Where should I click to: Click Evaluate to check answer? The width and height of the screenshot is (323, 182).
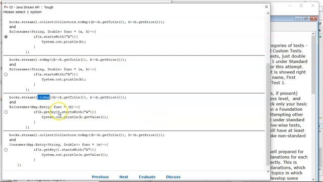(147, 177)
